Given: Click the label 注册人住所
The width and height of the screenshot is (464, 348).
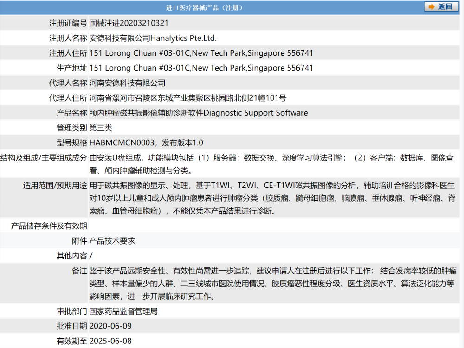Looking at the screenshot, I should (68, 53).
